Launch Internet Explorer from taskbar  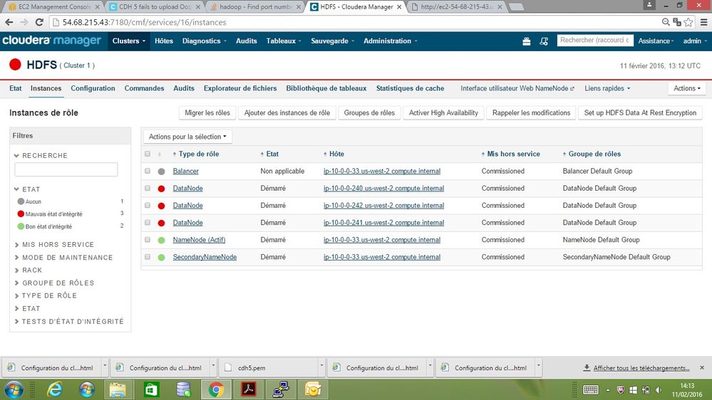pos(54,389)
